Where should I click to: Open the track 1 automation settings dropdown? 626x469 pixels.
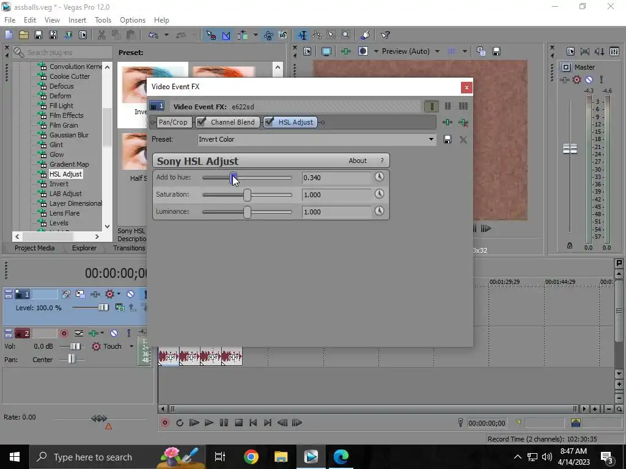pos(119,294)
